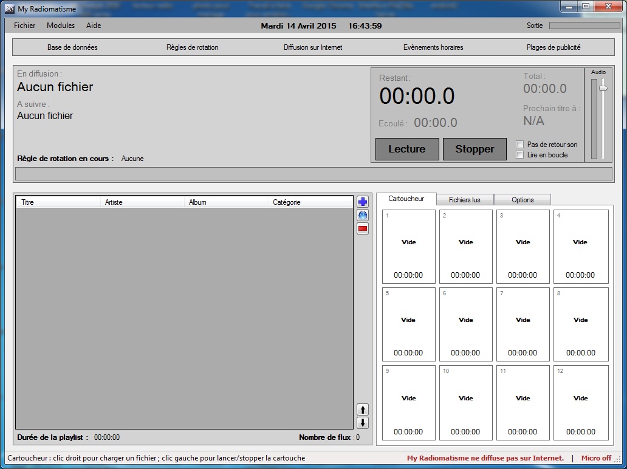
Task: Open the Fichier menu
Action: pos(25,26)
